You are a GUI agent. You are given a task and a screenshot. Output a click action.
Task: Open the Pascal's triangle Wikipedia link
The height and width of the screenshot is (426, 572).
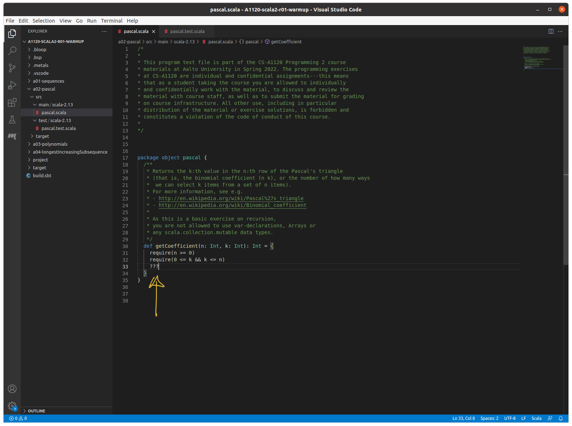(231, 199)
